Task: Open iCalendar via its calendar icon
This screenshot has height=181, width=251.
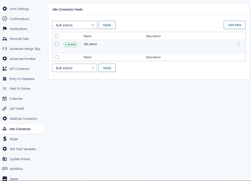Action: pos(5,99)
